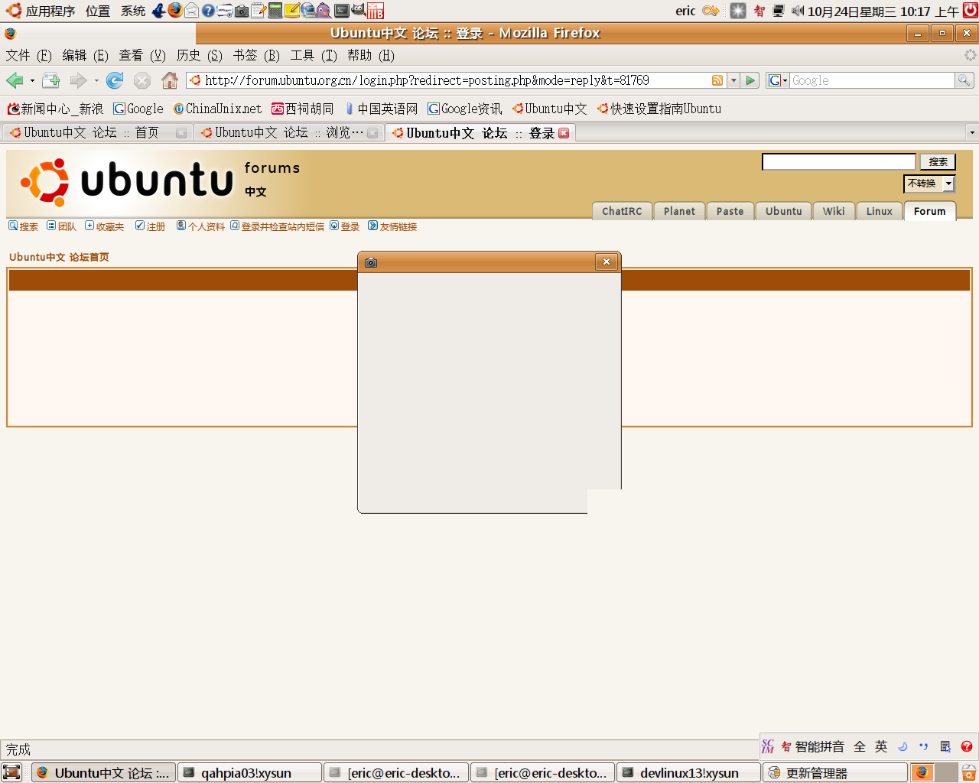
Task: Click in the forum search text field
Action: (838, 161)
